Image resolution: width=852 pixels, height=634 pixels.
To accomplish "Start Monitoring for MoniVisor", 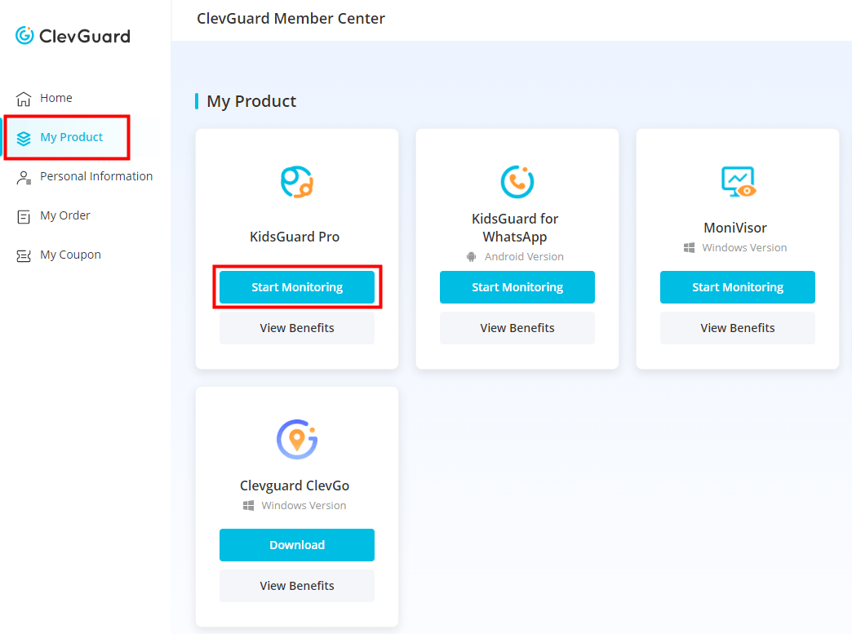I will pyautogui.click(x=738, y=287).
